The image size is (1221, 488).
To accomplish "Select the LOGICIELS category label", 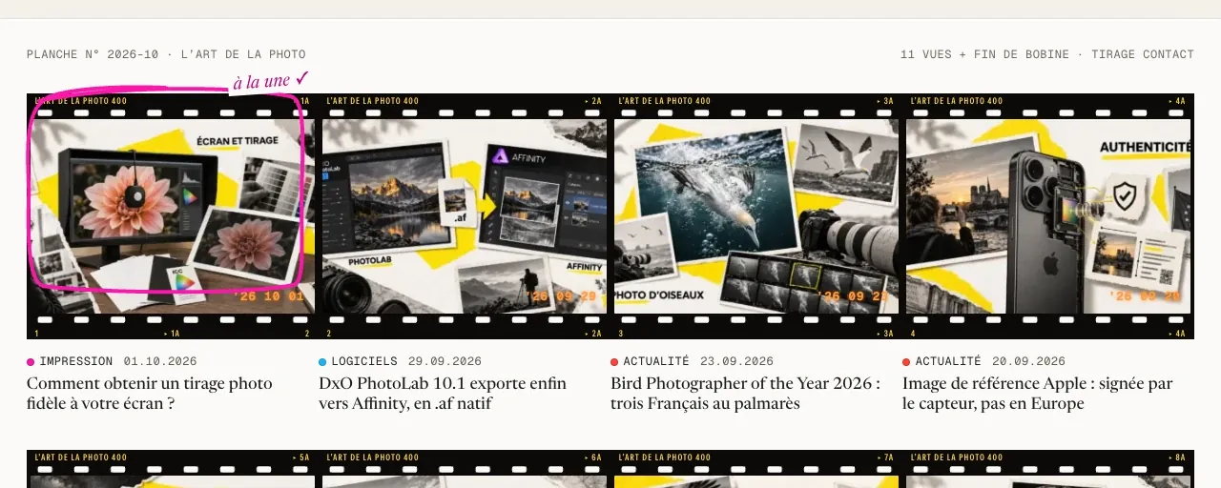I will coord(364,362).
